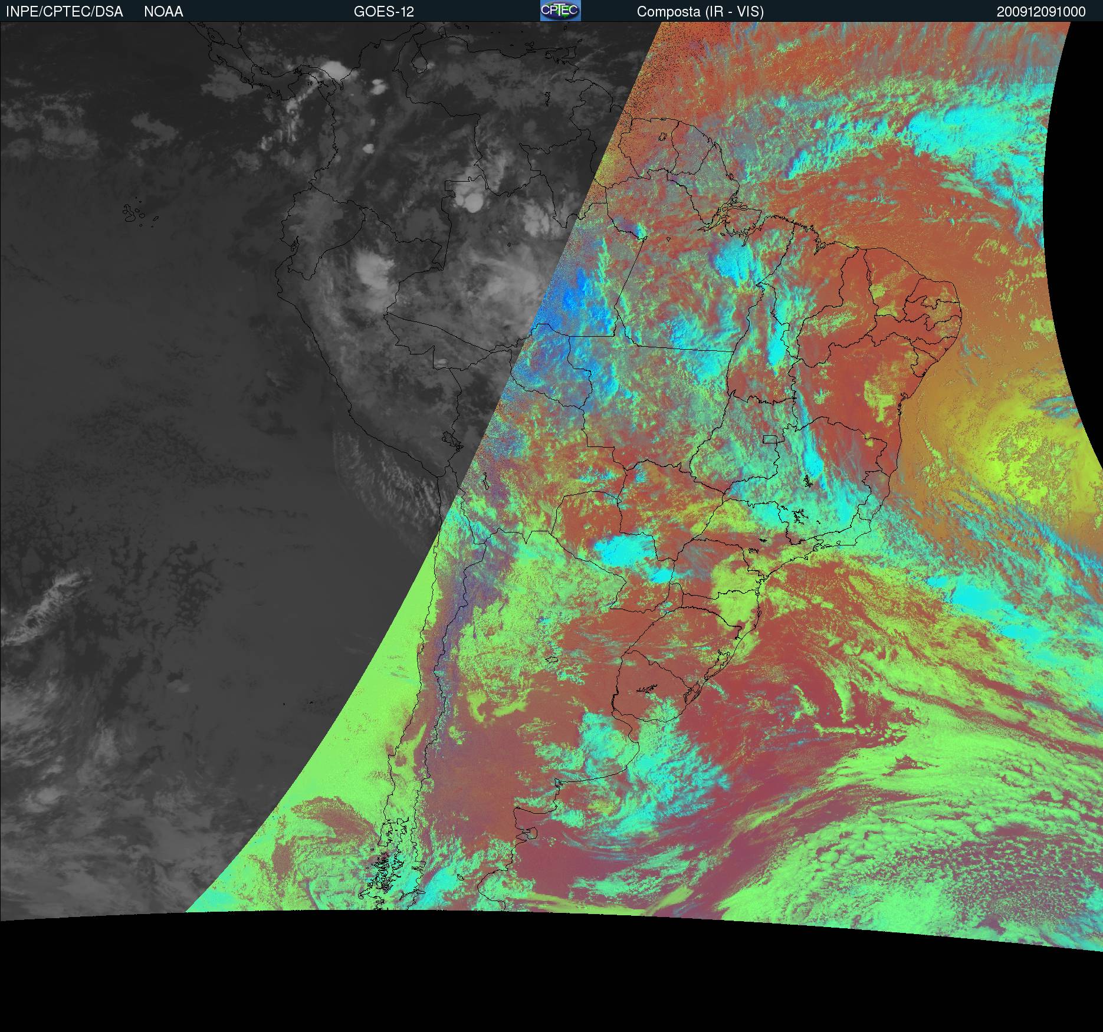Click the GOES-12 satellite label

tap(383, 12)
